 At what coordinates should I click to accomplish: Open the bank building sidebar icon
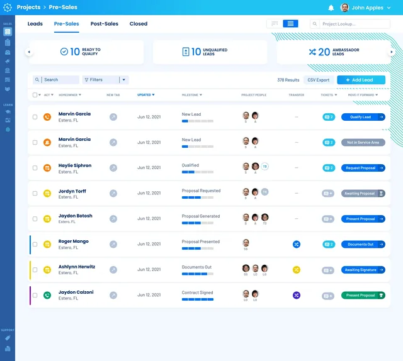pyautogui.click(x=8, y=70)
